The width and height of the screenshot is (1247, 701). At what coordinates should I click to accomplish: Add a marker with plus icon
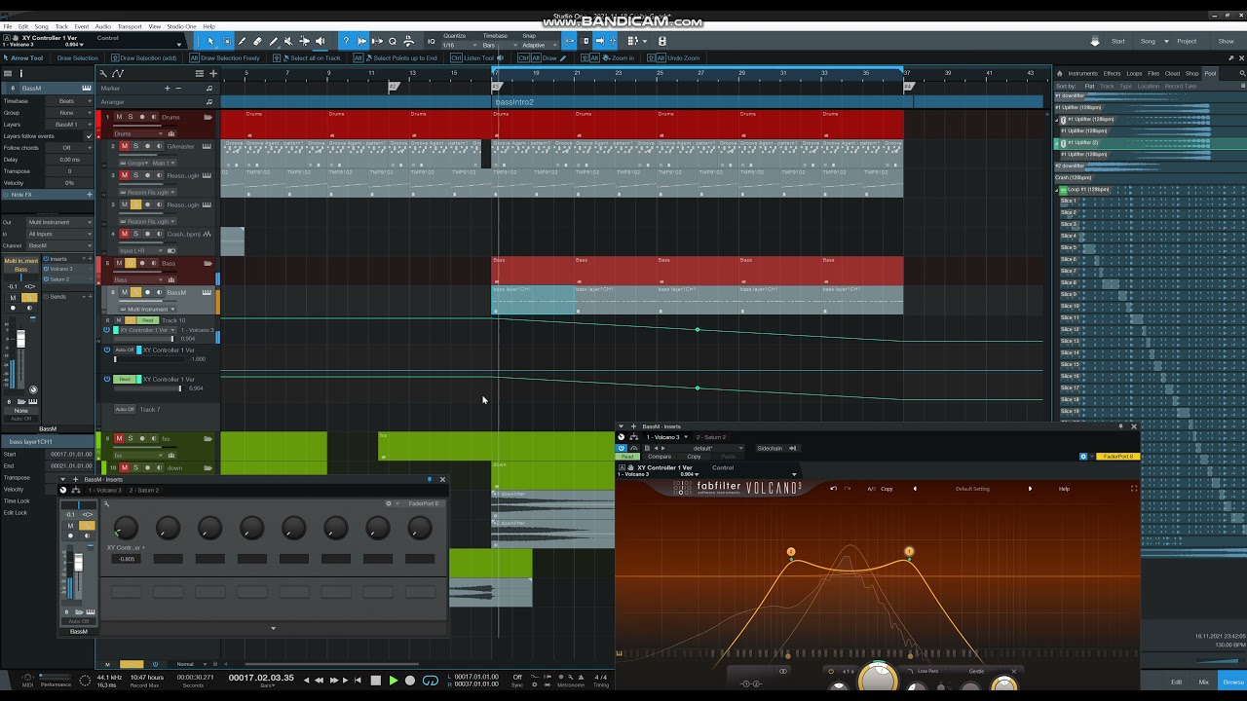click(x=169, y=88)
